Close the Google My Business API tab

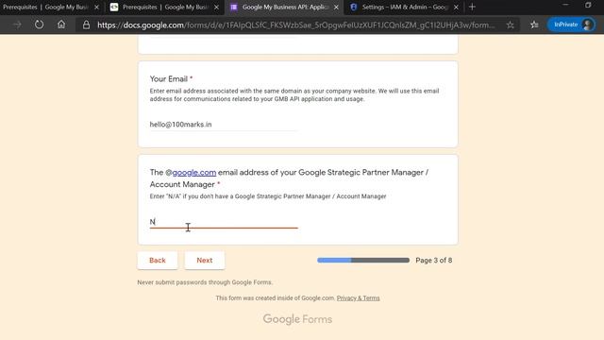pos(336,7)
